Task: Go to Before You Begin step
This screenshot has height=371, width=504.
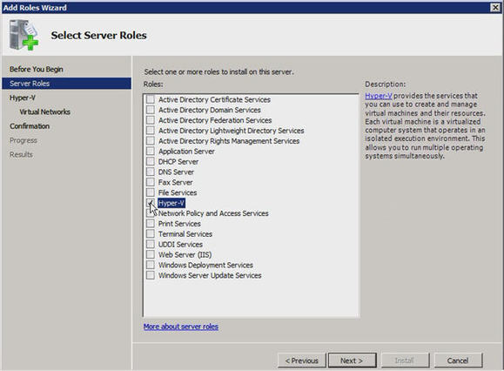Action: coord(37,69)
